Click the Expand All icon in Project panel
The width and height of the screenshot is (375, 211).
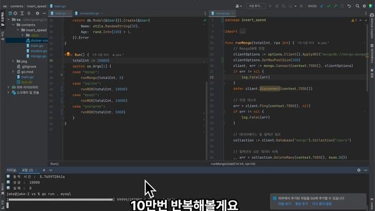(x=22, y=13)
